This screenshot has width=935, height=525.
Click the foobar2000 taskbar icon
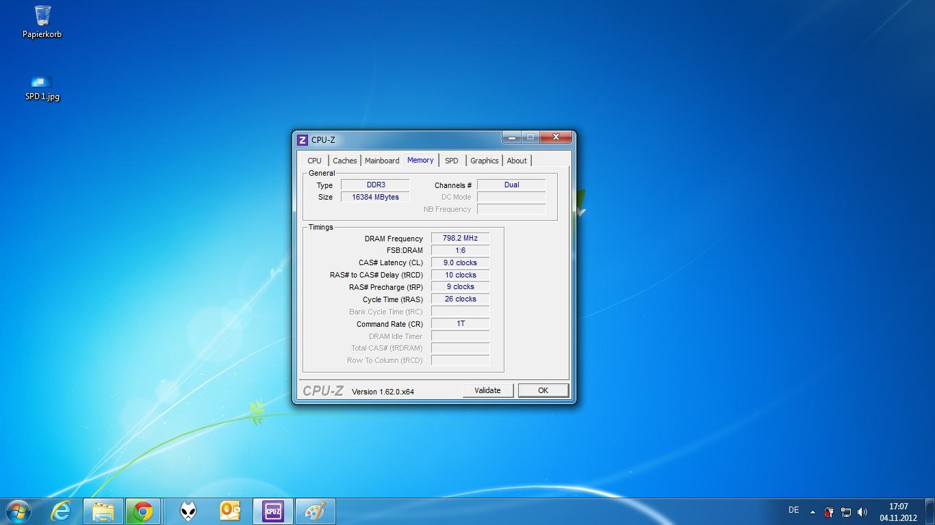tap(188, 511)
